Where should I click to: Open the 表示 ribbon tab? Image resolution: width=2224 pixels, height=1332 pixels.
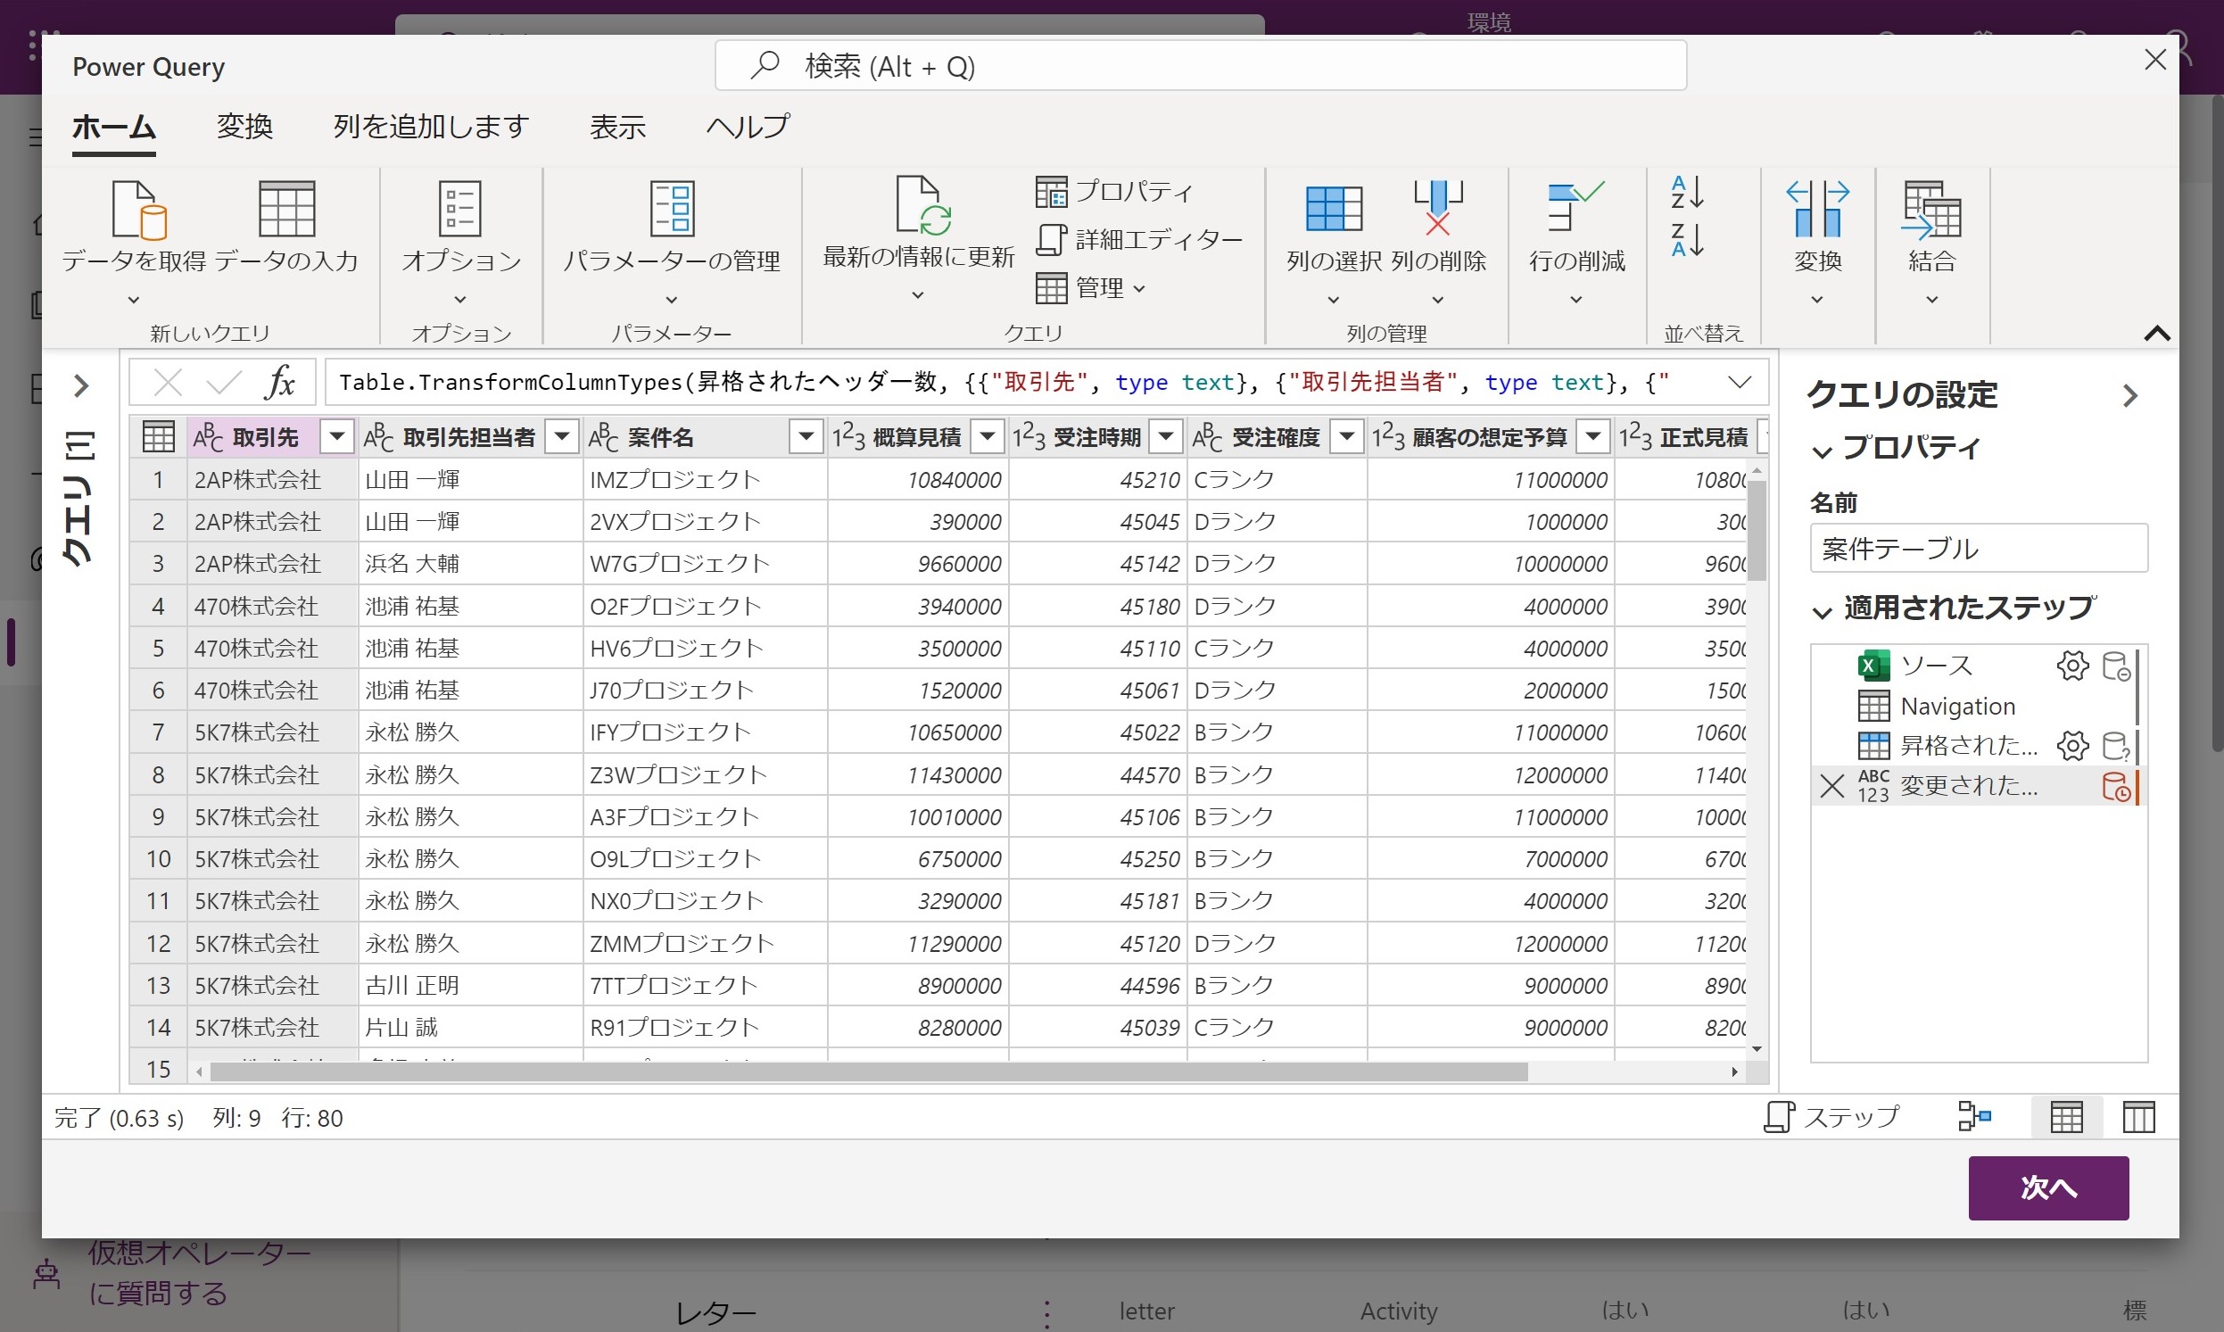click(x=617, y=127)
